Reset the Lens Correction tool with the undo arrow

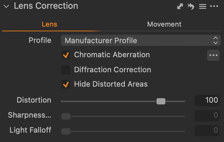point(191,6)
